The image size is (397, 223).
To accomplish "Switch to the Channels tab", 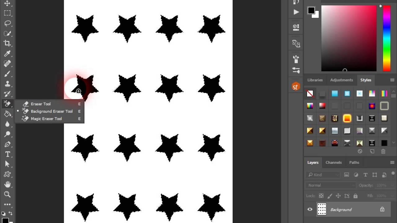I will pos(333,162).
